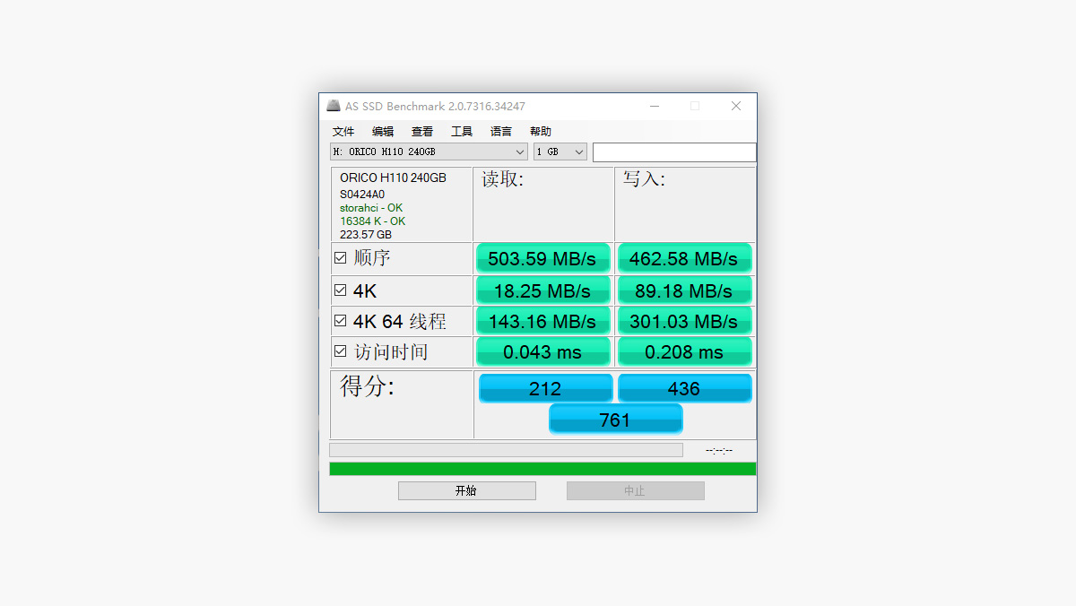The image size is (1076, 606).
Task: Click the 503.59 MB/s sequential read result
Action: [x=543, y=259]
